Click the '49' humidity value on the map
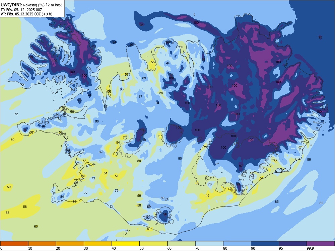 click(207, 195)
